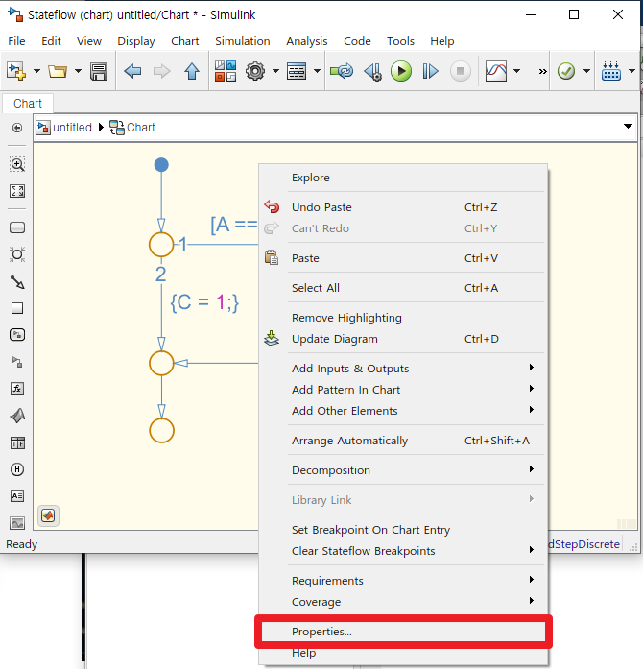Click the Step Back toolbar button
Viewport: 643px width, 669px height.
372,71
